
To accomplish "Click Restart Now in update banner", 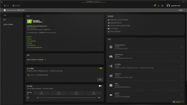I will click(x=180, y=10).
